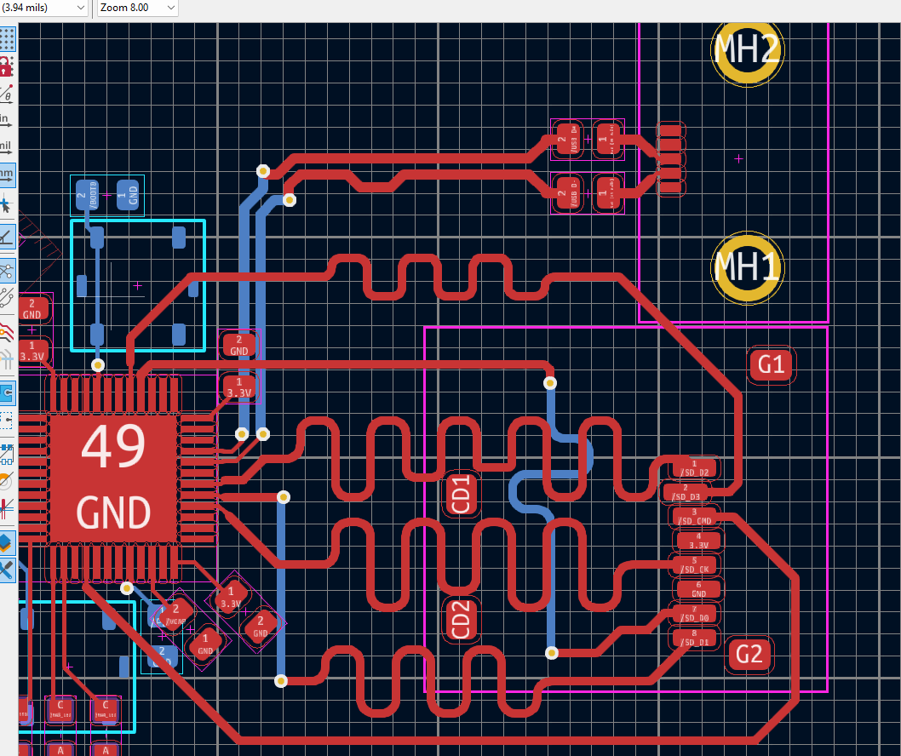Enable polar coordinates display

tap(9, 95)
